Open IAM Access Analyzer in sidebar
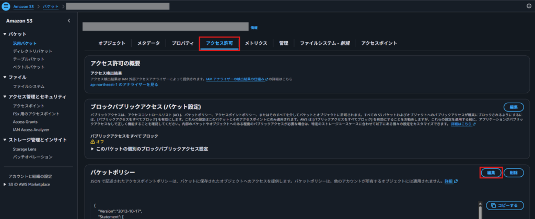This screenshot has width=535, height=219. (x=31, y=130)
